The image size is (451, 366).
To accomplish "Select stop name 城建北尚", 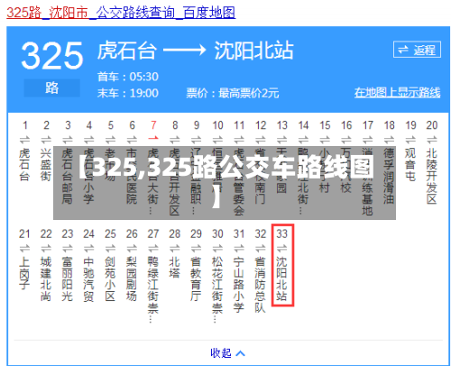I will click(x=46, y=279).
